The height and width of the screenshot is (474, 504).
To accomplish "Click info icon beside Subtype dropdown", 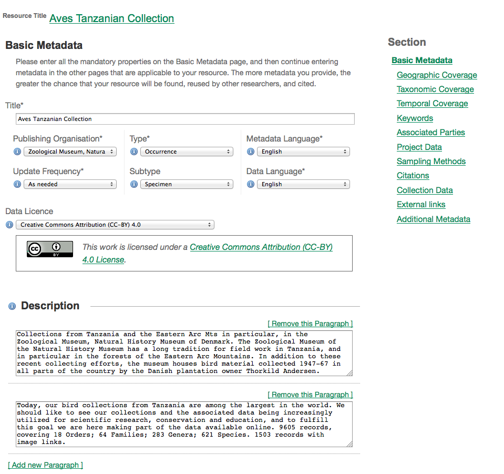I will pyautogui.click(x=133, y=184).
